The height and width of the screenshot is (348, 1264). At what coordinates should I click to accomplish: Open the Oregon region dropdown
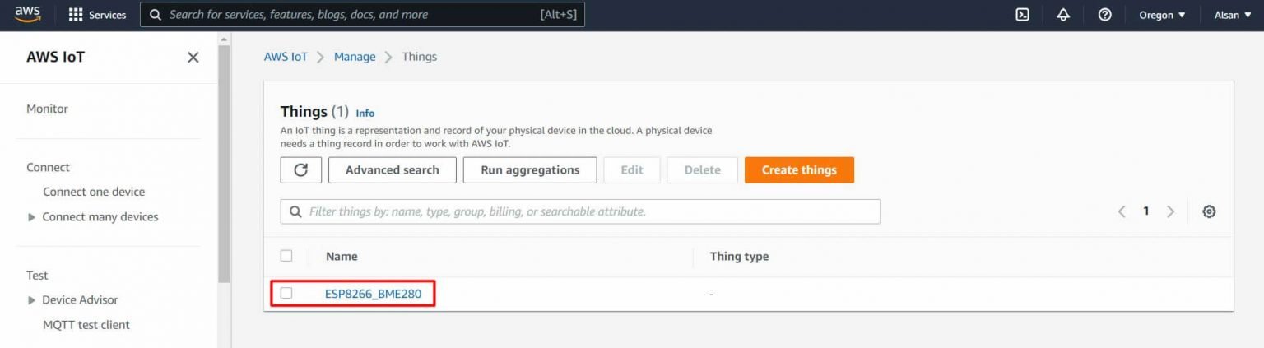click(1162, 15)
